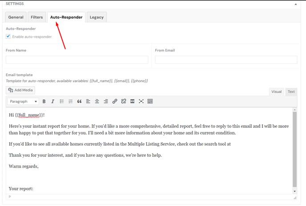This screenshot has width=306, height=206.
Task: Open the Legacy tab
Action: 97,17
